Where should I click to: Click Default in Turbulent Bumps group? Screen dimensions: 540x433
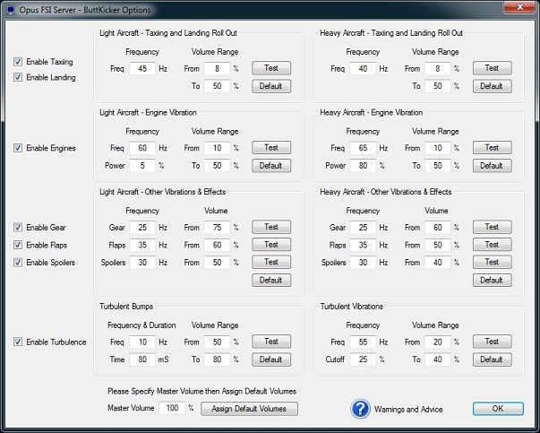(x=271, y=359)
